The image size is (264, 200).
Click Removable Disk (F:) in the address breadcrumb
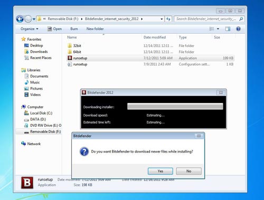[63, 19]
